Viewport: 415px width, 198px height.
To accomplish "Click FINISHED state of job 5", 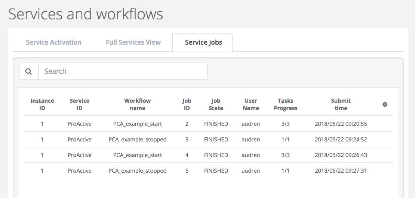I will 216,171.
